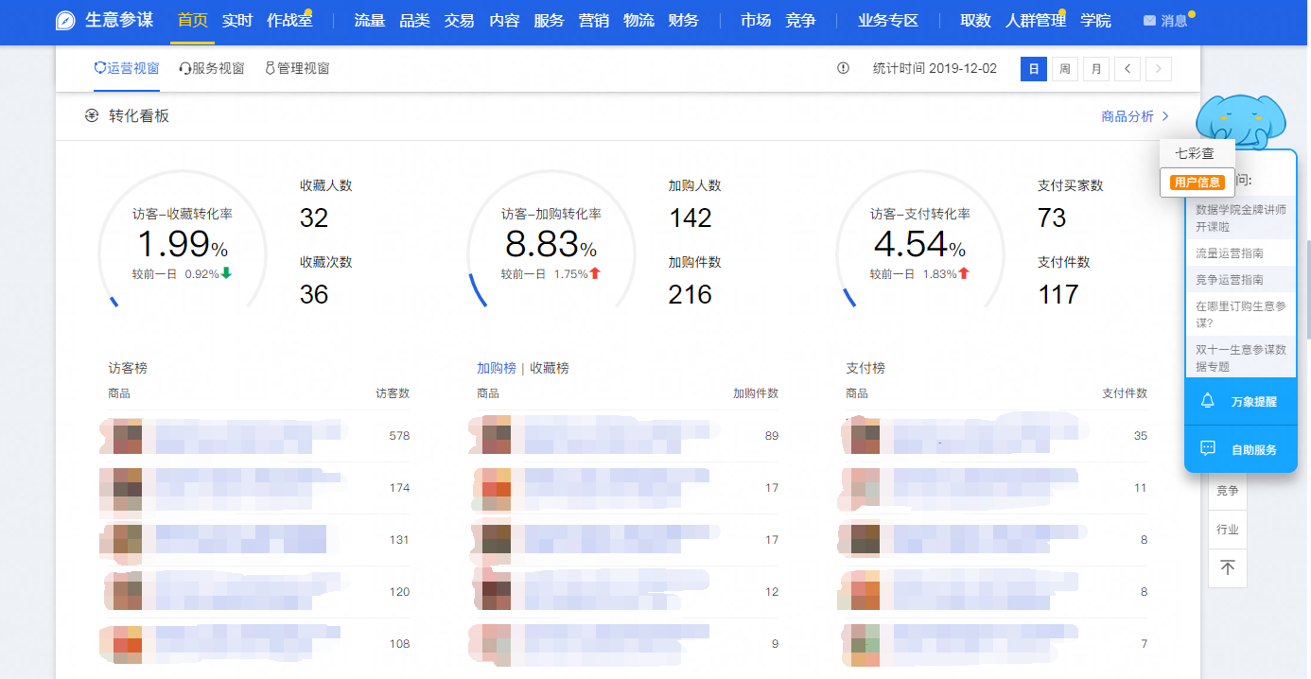1311x679 pixels.
Task: Switch statistics to 周 granularity
Action: coord(1065,69)
